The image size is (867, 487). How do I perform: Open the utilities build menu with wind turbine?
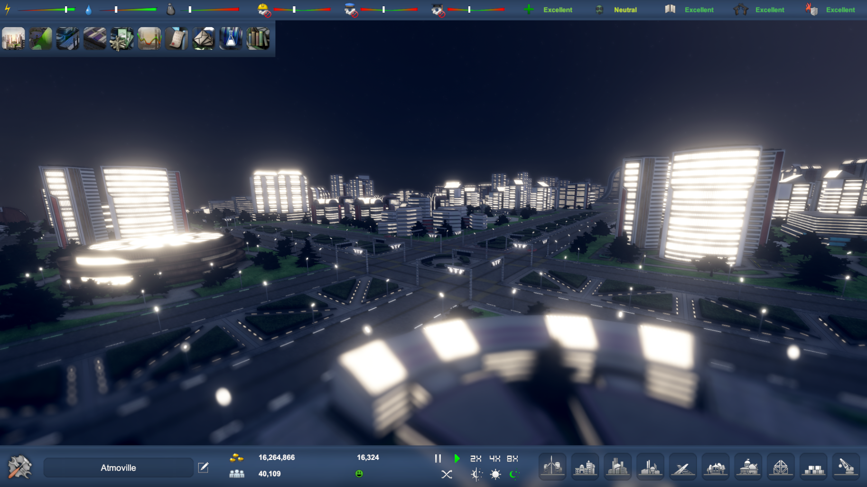[552, 467]
